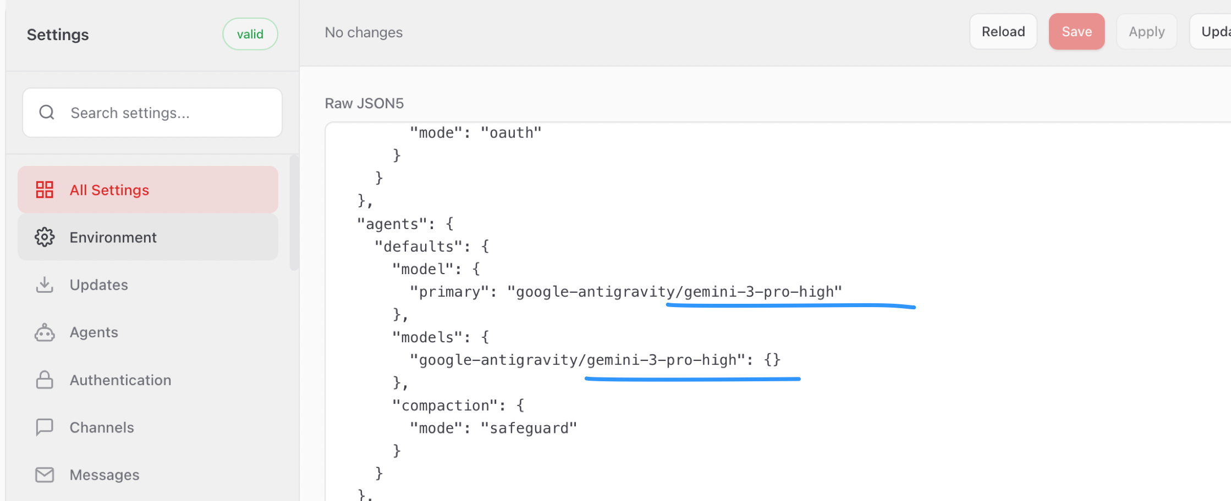This screenshot has height=501, width=1231.
Task: Click the Authentication padlock icon
Action: (45, 380)
